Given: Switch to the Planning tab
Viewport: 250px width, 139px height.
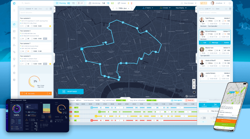Looking at the screenshot, I should [61, 3].
